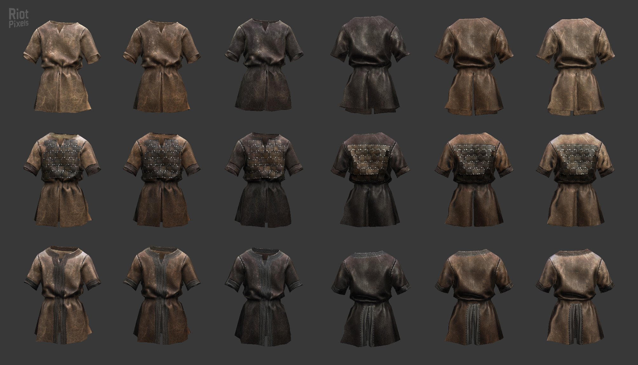Select the dark embroidered-trim tunic, back view
638x365 pixels.
click(x=370, y=296)
